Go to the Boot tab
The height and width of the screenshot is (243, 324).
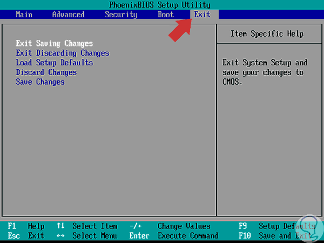(x=166, y=15)
